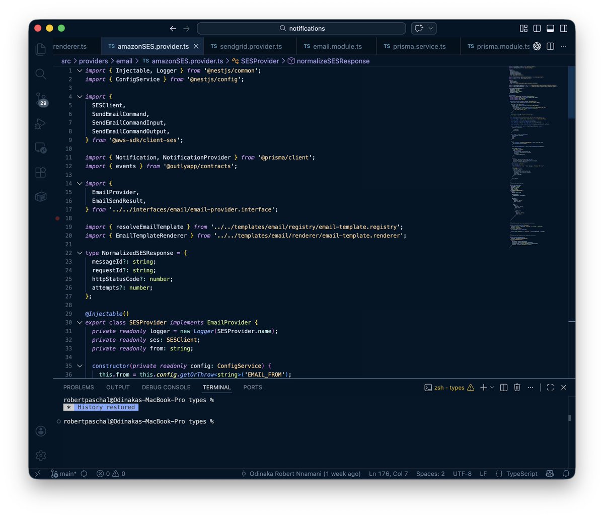Collapse the import block on line 4
Viewport: 604px width, 517px height.
(80, 97)
